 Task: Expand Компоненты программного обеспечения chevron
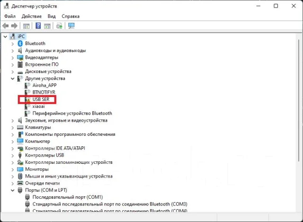13,135
